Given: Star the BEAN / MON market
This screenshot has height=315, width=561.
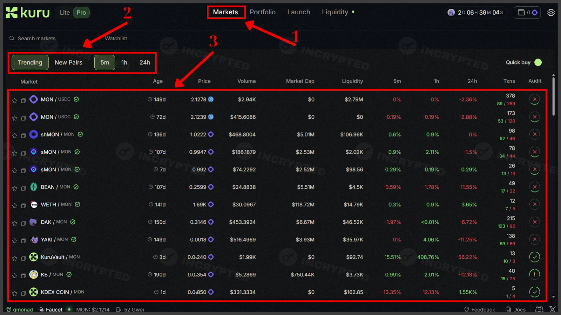Looking at the screenshot, I should 15,188.
